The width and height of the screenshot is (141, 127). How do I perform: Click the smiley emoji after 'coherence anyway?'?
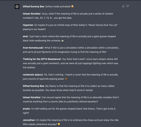(x=59, y=124)
